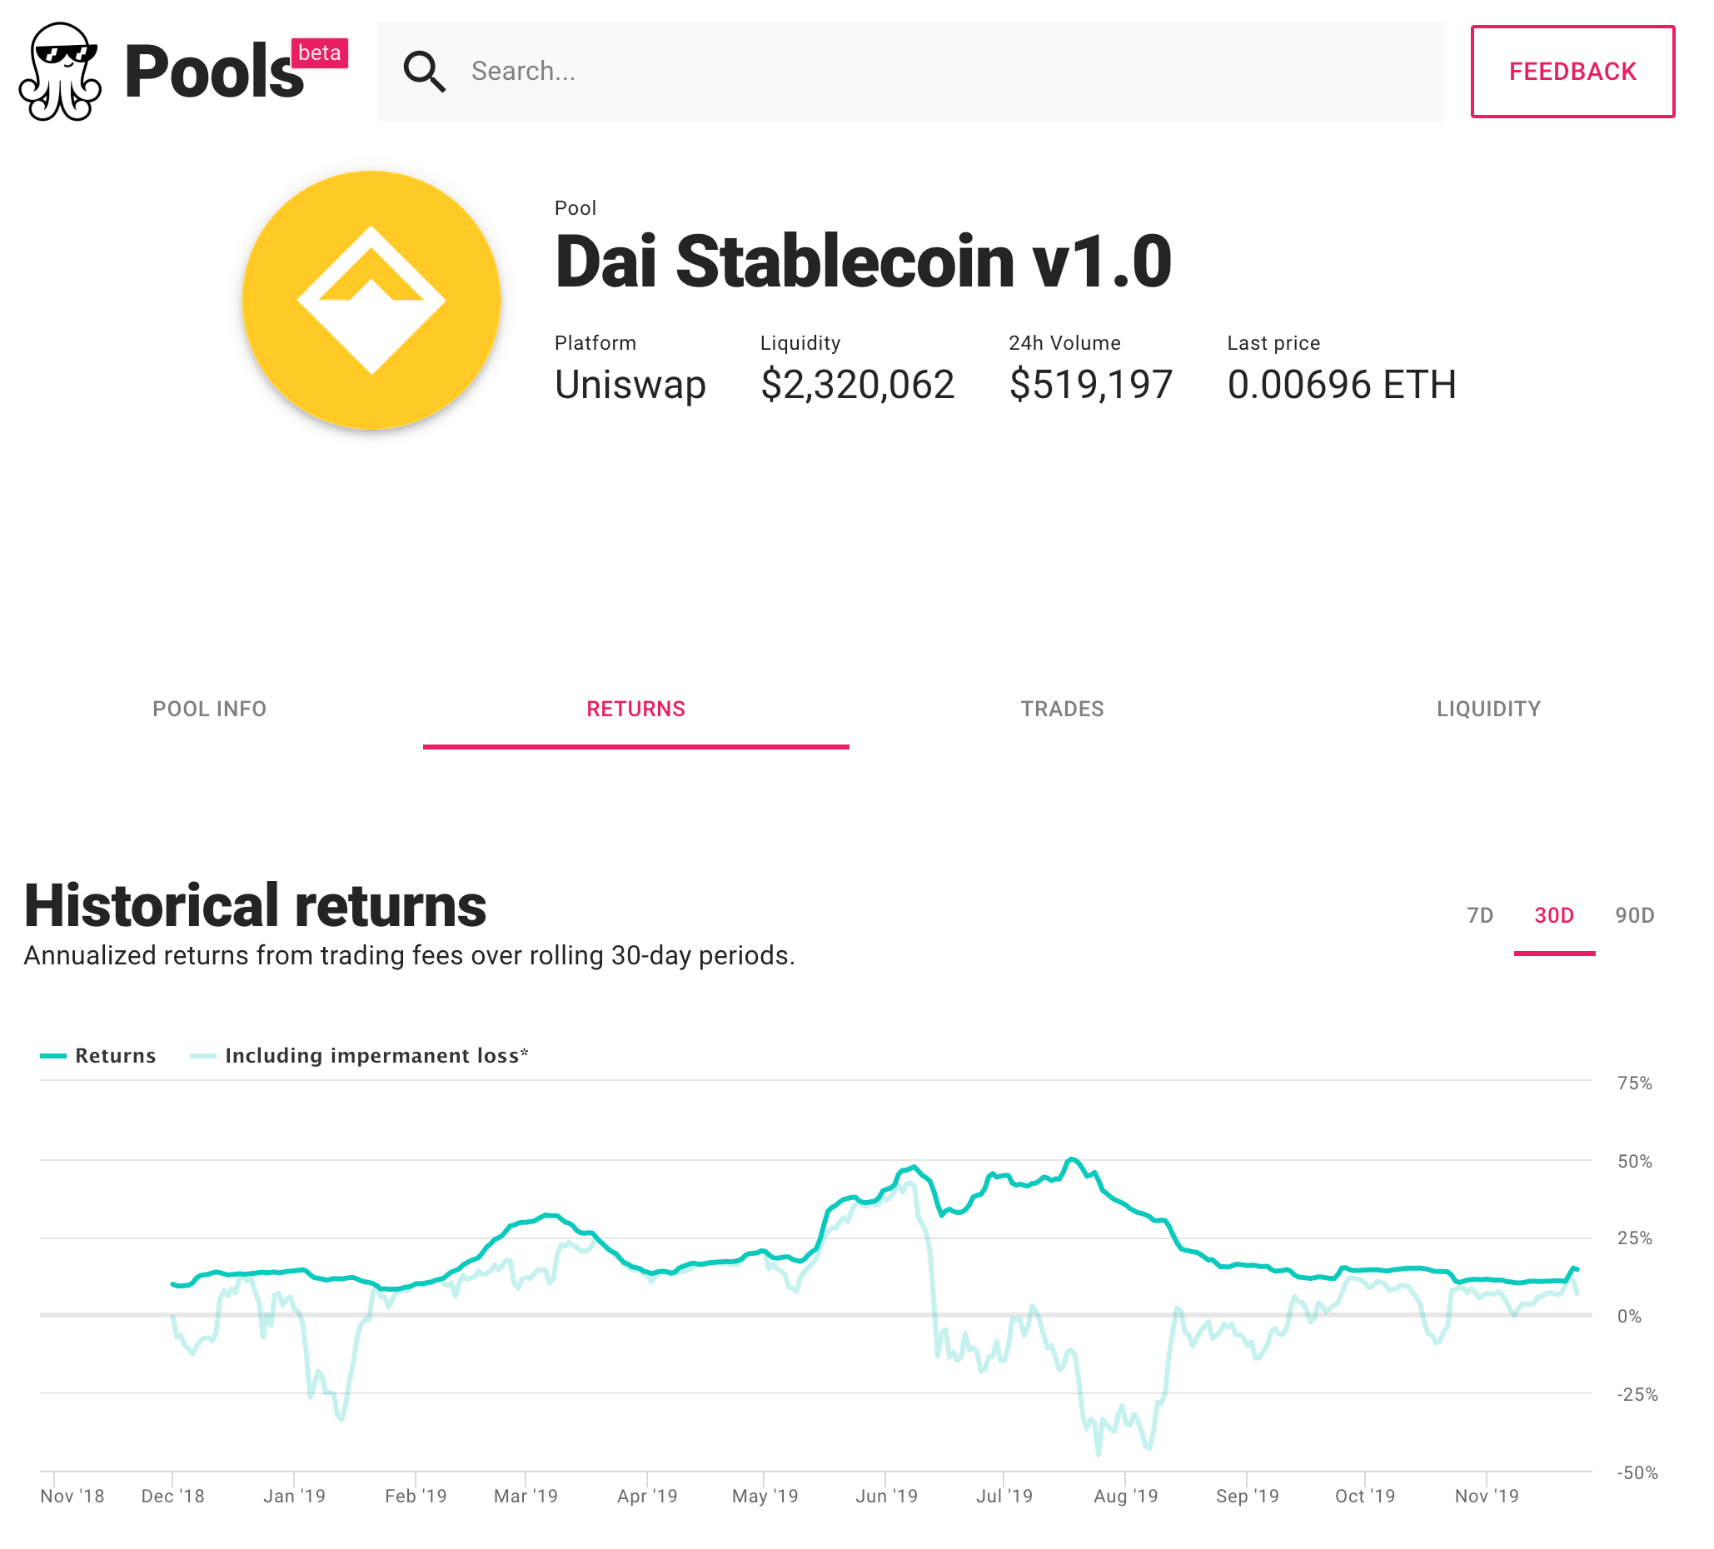Screen dimensions: 1714x1549
Task: Toggle Including impermanent loss legend series
Action: tap(376, 1056)
